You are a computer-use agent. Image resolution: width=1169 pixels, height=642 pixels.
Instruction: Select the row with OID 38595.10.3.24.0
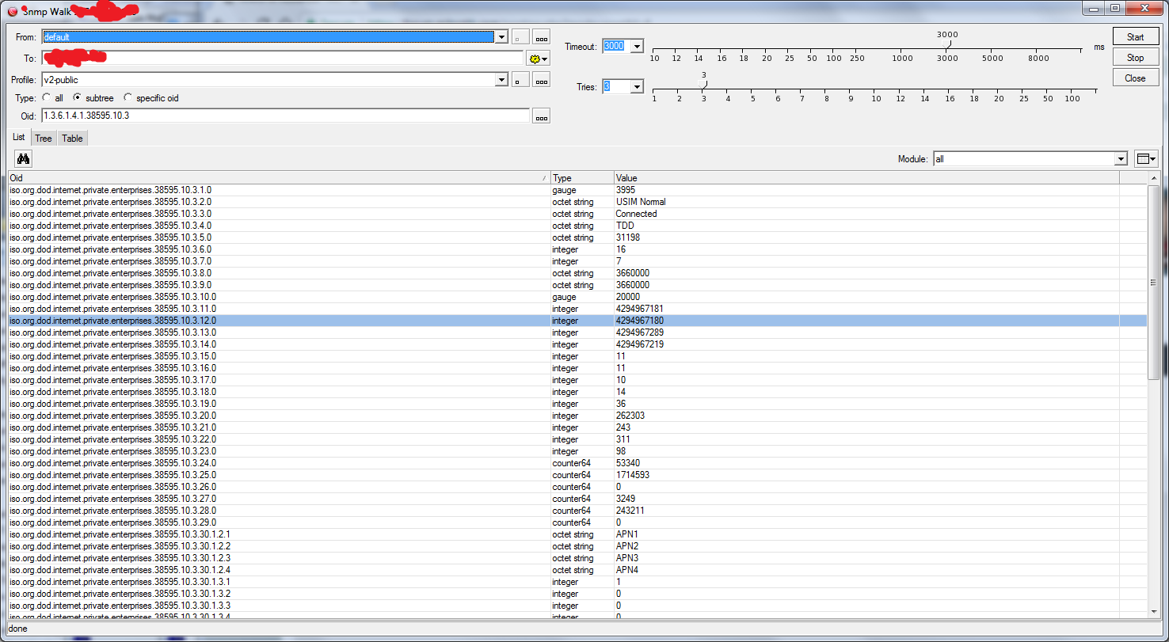coord(317,462)
